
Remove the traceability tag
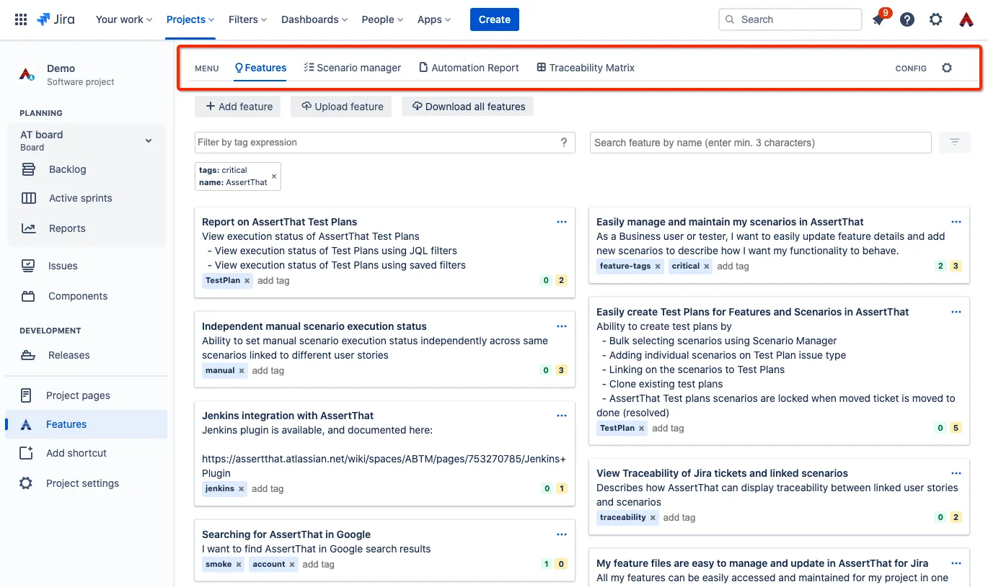653,518
